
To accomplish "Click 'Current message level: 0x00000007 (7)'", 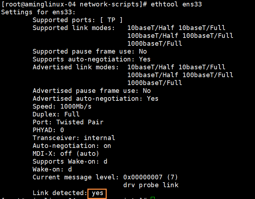I will pyautogui.click(x=105, y=177).
